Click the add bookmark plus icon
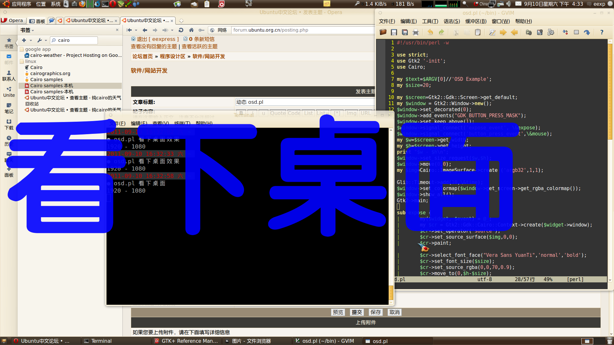The image size is (614, 345). pos(24,40)
